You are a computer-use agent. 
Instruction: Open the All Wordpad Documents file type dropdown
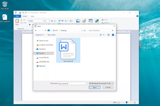(101, 83)
